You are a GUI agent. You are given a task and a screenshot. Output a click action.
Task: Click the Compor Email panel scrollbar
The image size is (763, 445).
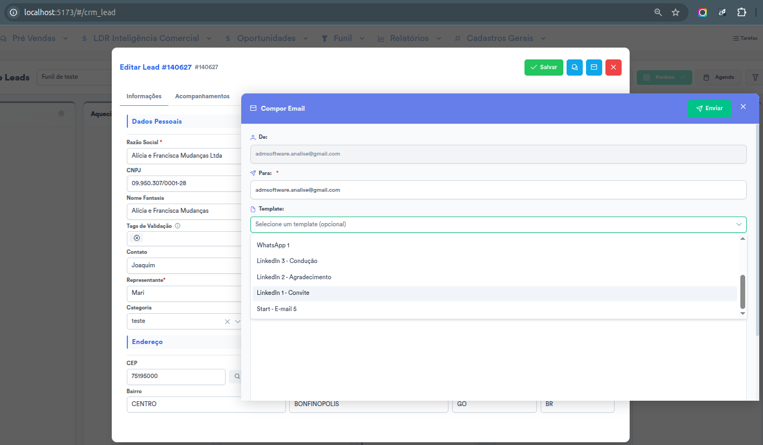click(757, 230)
